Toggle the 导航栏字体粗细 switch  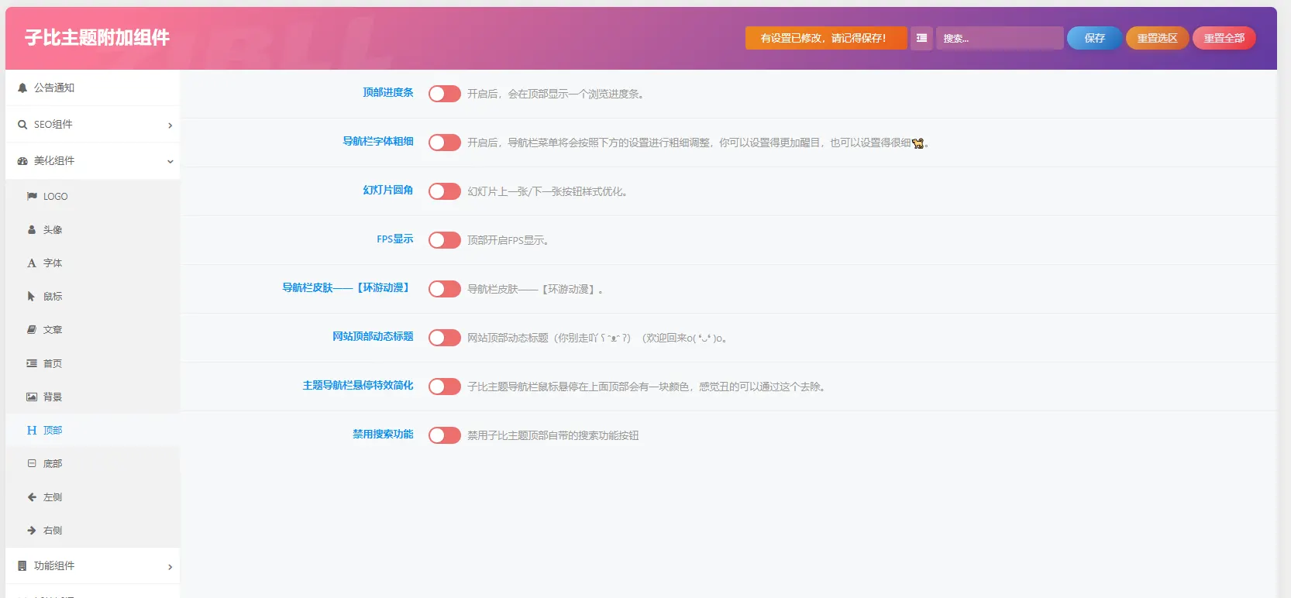[445, 143]
